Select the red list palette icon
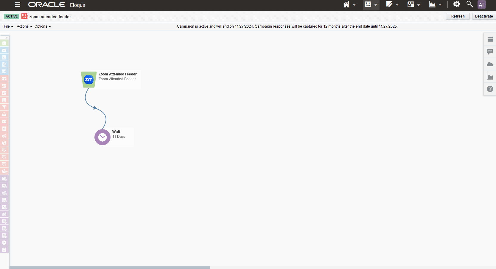Image resolution: width=496 pixels, height=269 pixels. (4, 100)
